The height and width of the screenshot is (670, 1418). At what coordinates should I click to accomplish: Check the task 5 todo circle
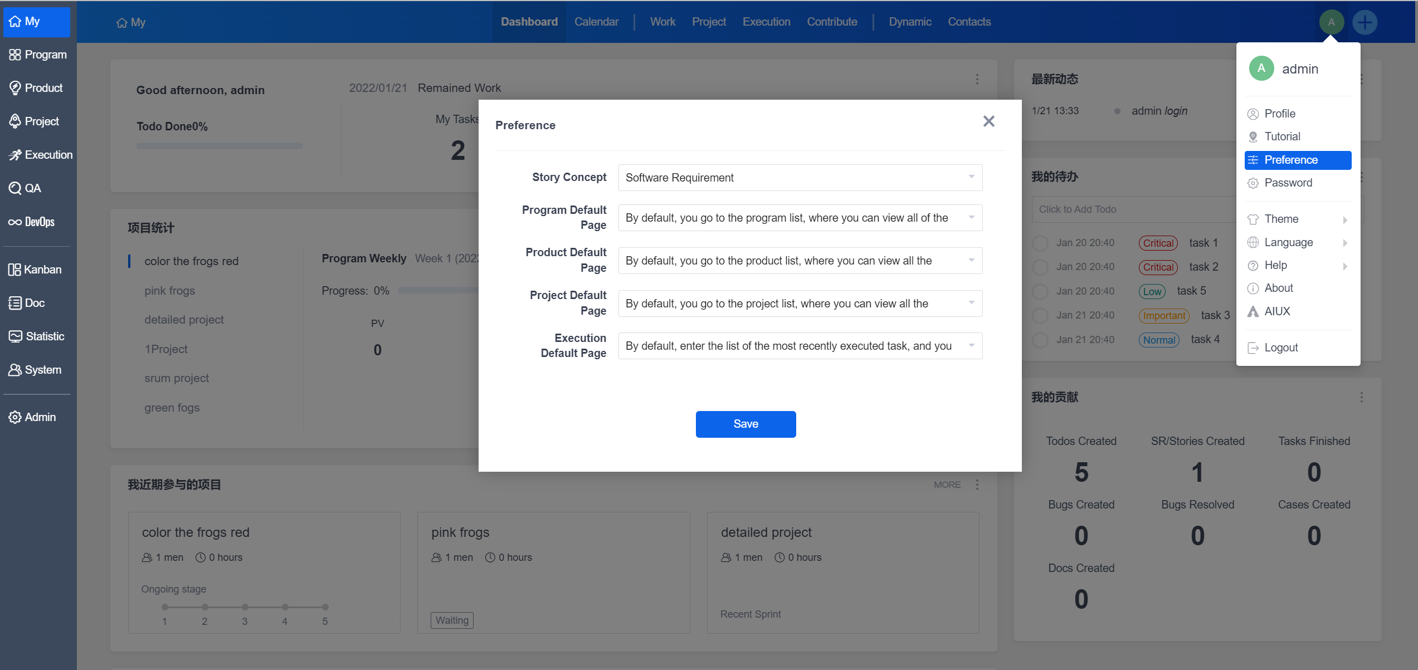click(1040, 291)
